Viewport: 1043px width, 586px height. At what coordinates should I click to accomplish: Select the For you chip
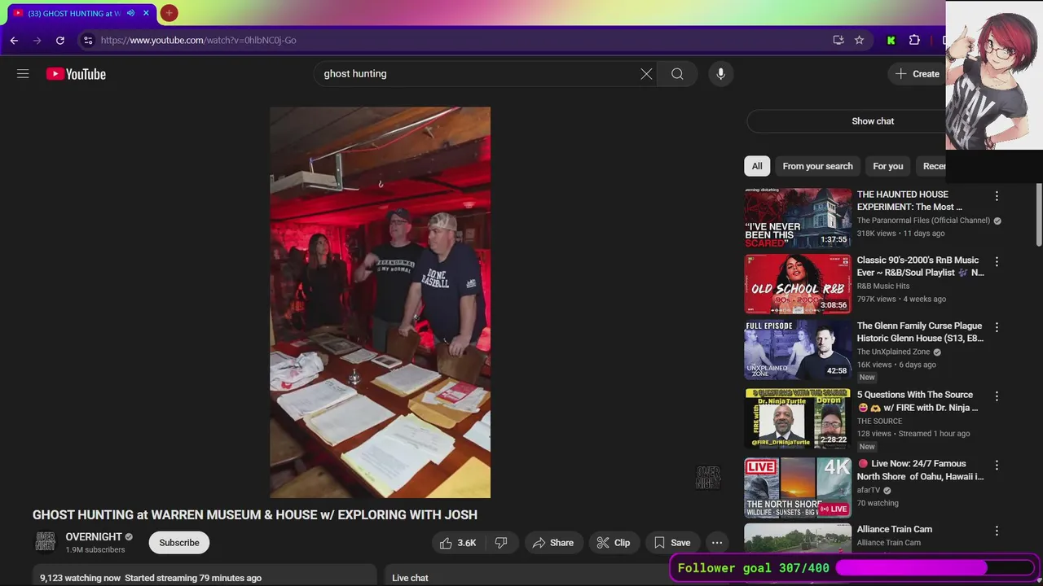coord(888,166)
